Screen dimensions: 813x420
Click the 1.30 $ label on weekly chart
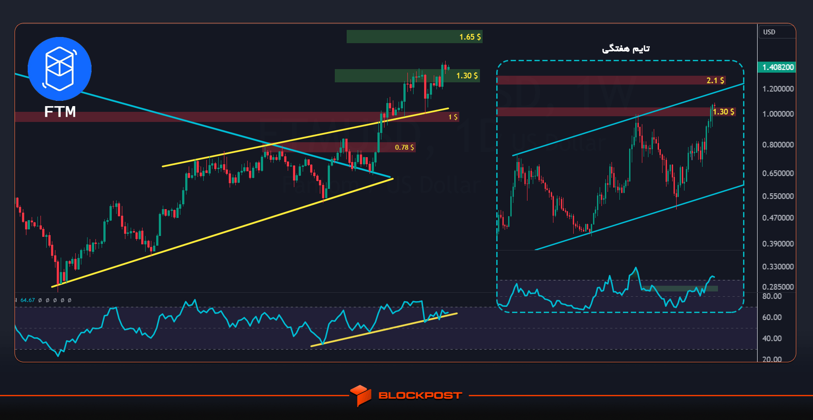724,112
